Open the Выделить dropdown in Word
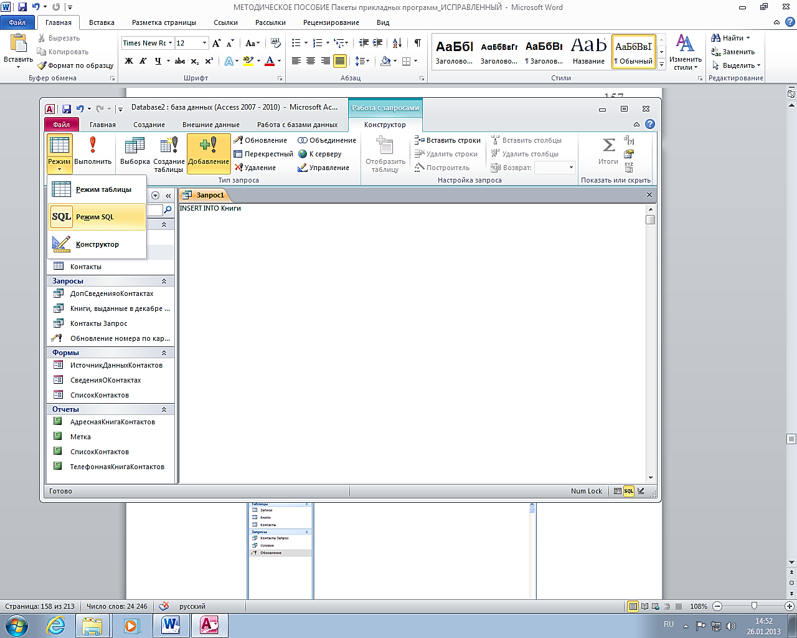The height and width of the screenshot is (638, 797). [736, 65]
